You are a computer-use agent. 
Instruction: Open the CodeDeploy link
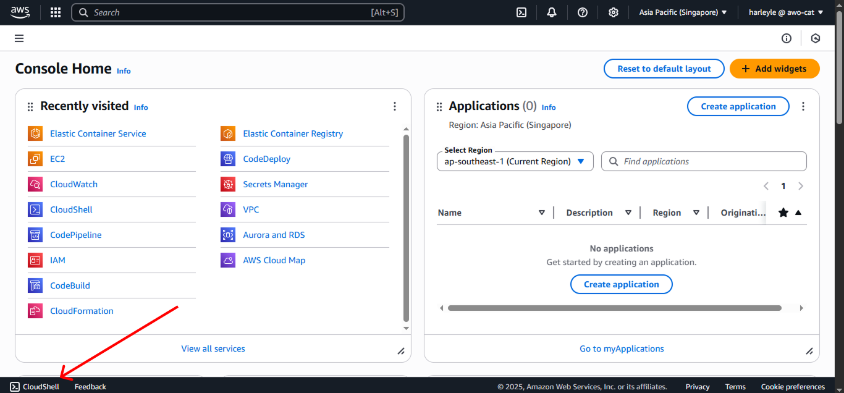coord(267,159)
